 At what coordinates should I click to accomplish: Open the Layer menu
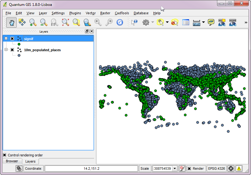[43, 13]
